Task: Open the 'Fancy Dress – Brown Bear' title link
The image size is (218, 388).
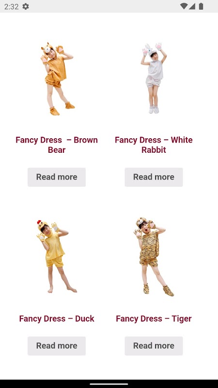Action: [57, 145]
